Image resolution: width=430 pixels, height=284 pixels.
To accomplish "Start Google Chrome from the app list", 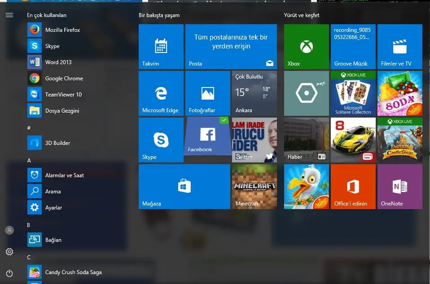I will (x=64, y=79).
